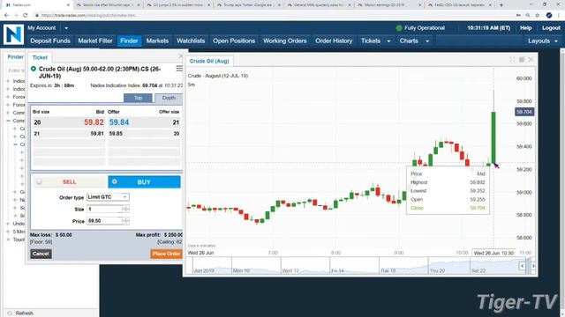
Task: Select the Ticket tab
Action: point(40,57)
